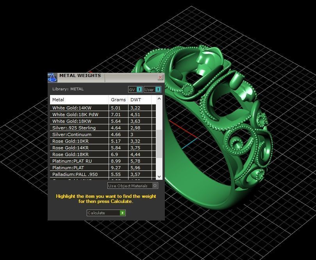Click the 5,96 DWT value
The height and width of the screenshot is (260, 316).
pyautogui.click(x=135, y=168)
